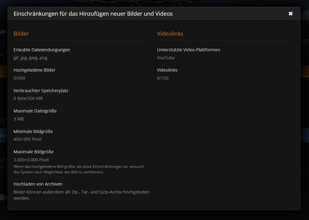The image size is (309, 220).
Task: Click the Verbrauchter Speicherplatz label
Action: 41,91
